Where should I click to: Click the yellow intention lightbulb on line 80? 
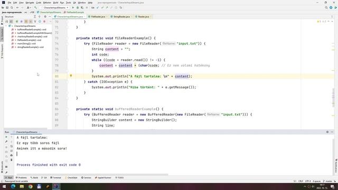[x=71, y=76]
